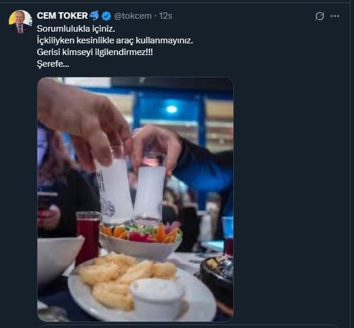Click the text line "Sorumlulukla içiniz."

click(76, 28)
